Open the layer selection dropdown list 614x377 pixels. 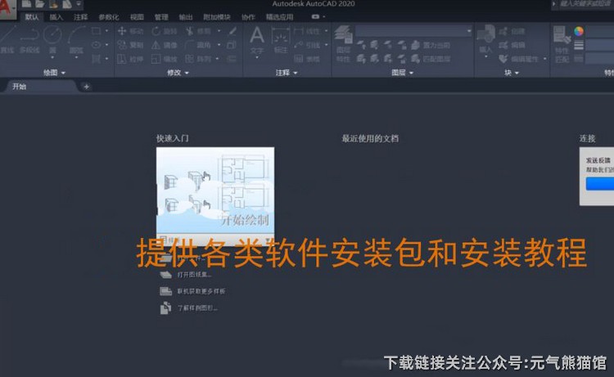(414, 31)
